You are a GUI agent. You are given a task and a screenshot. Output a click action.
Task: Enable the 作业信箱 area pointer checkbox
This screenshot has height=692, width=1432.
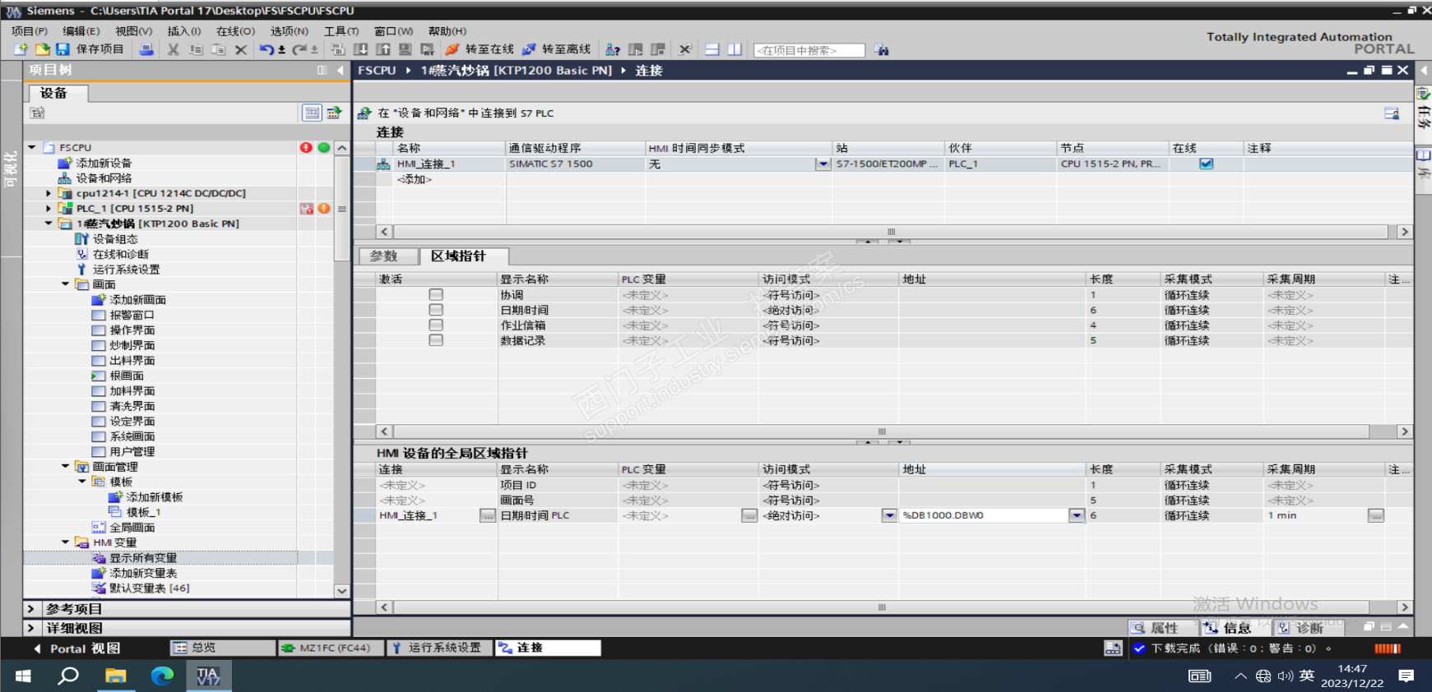[436, 325]
